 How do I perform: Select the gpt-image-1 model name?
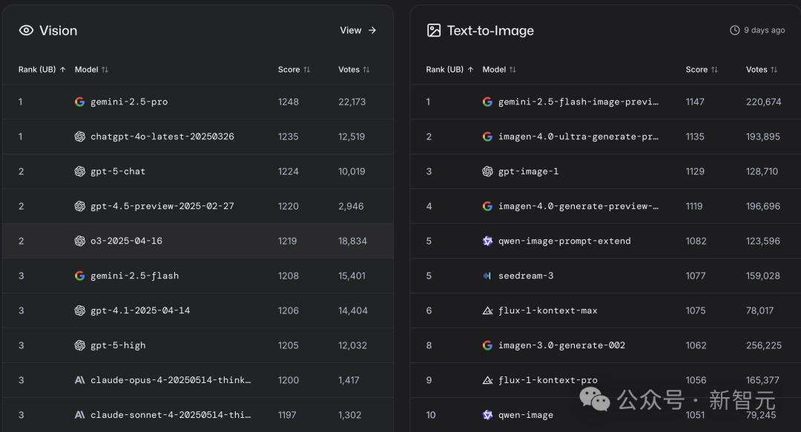[x=528, y=171]
